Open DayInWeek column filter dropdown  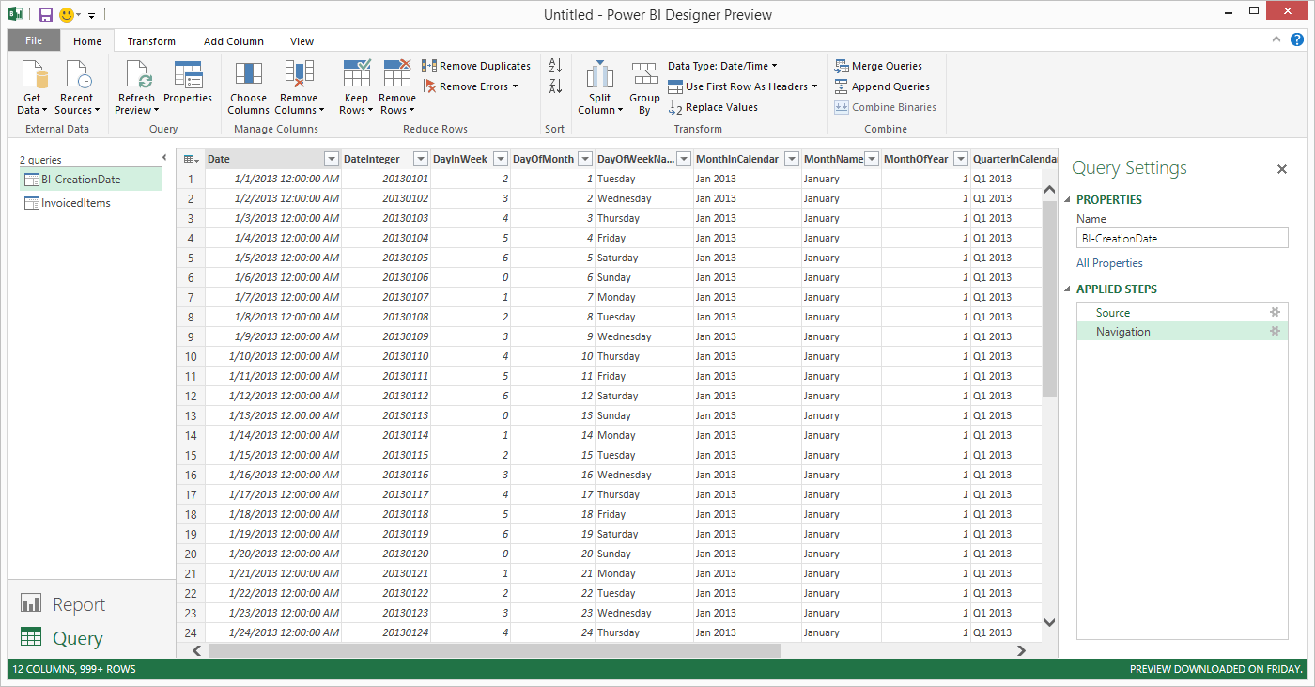pos(501,159)
